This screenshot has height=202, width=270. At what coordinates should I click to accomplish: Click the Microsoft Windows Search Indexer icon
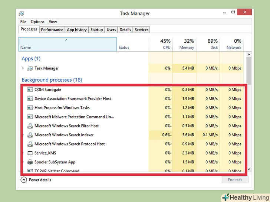(x=30, y=135)
